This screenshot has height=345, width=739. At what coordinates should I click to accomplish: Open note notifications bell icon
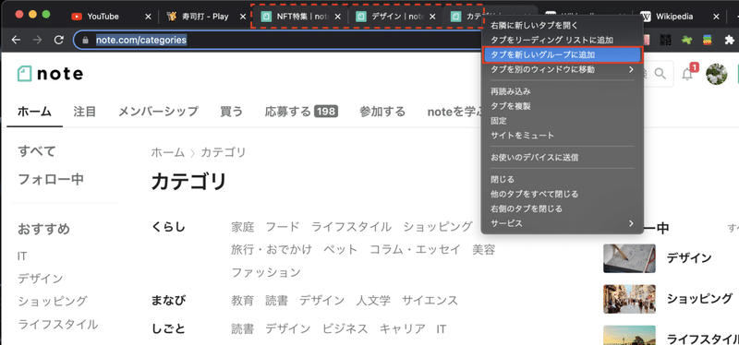(x=687, y=74)
